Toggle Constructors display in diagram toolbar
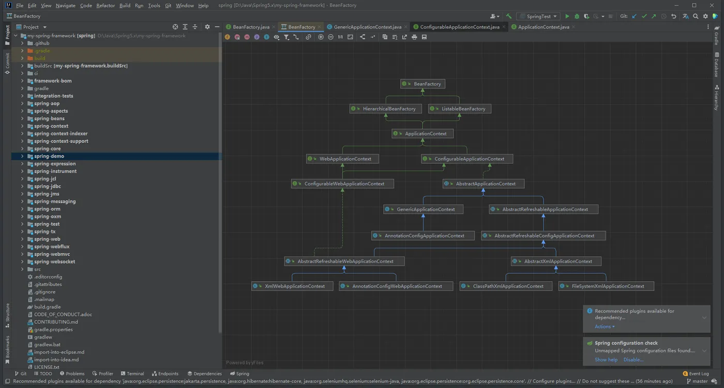This screenshot has width=724, height=388. [237, 37]
